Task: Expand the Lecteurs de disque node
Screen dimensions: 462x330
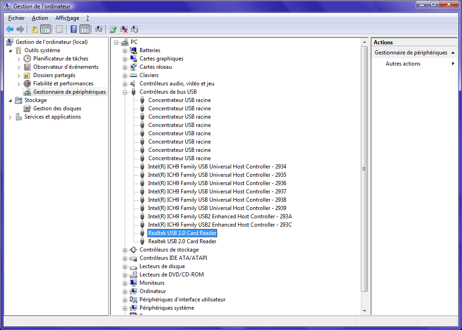Action: coord(125,267)
